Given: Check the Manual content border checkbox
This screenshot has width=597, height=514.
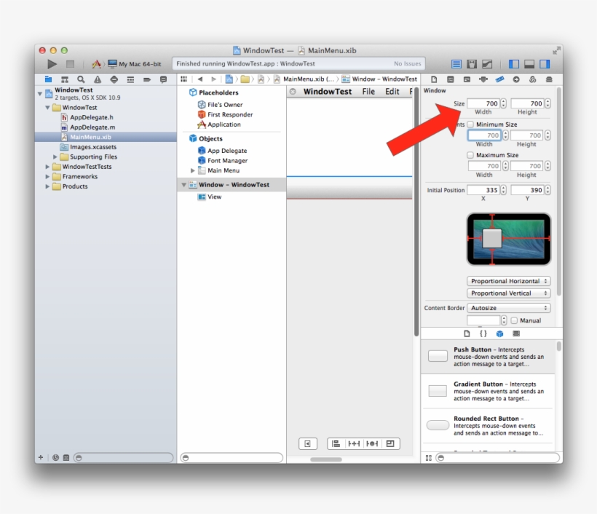Looking at the screenshot, I should 514,320.
